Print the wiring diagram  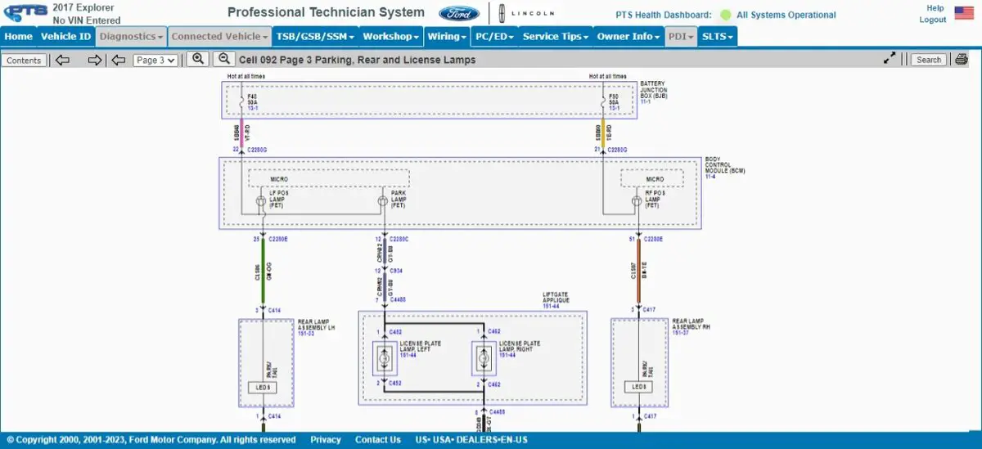coord(961,59)
